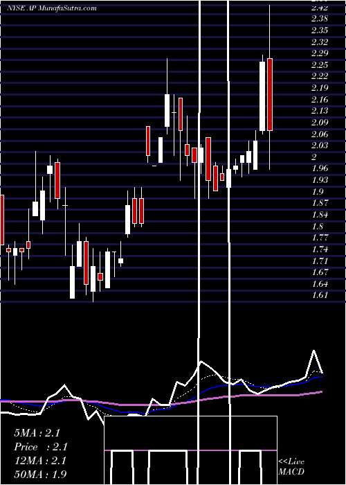This screenshot has height=485, width=346.
Task: Select the 1.71 price axis value
Action: pos(320,261)
